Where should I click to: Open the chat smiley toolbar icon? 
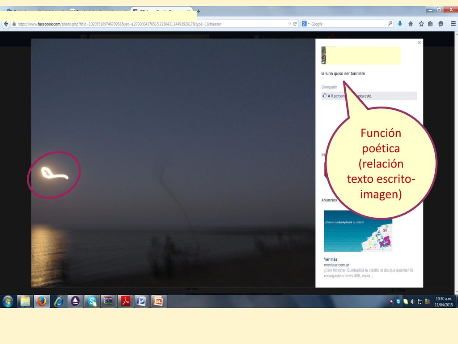[441, 24]
